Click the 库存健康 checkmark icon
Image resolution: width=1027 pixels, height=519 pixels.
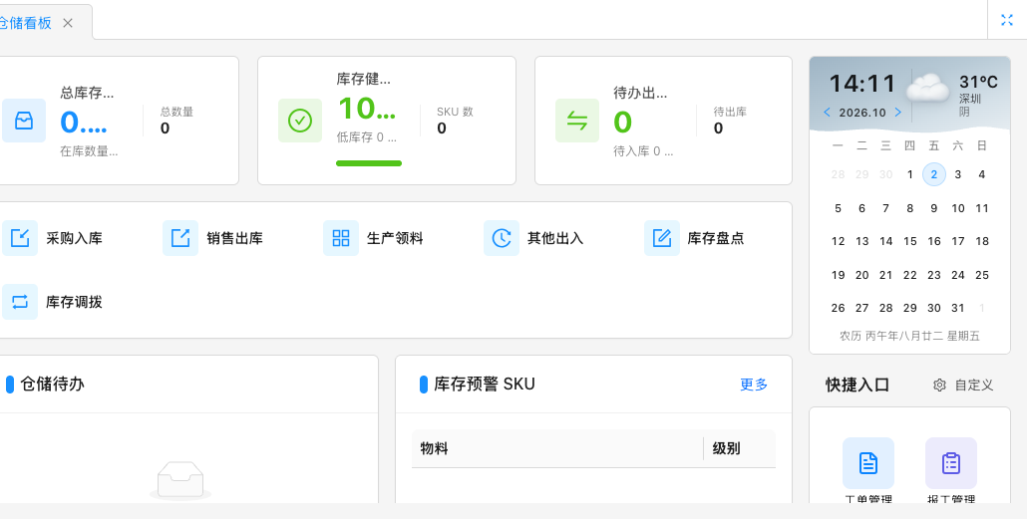click(x=300, y=121)
